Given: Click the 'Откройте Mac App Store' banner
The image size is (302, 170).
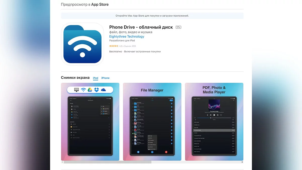Looking at the screenshot, I should (x=152, y=16).
